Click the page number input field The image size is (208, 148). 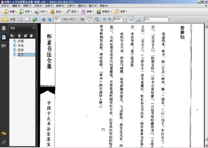point(57,19)
